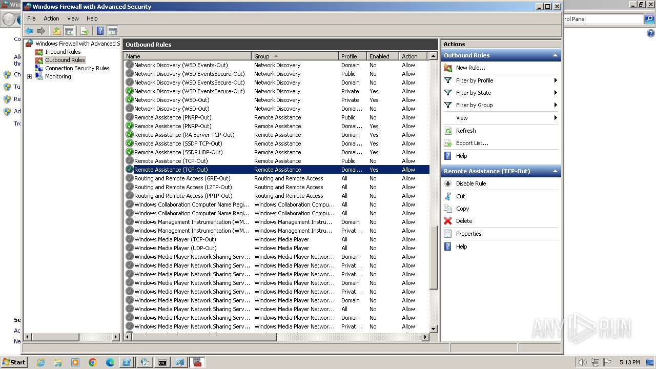Image resolution: width=656 pixels, height=369 pixels.
Task: Sort rules by Name column header
Action: click(x=187, y=56)
